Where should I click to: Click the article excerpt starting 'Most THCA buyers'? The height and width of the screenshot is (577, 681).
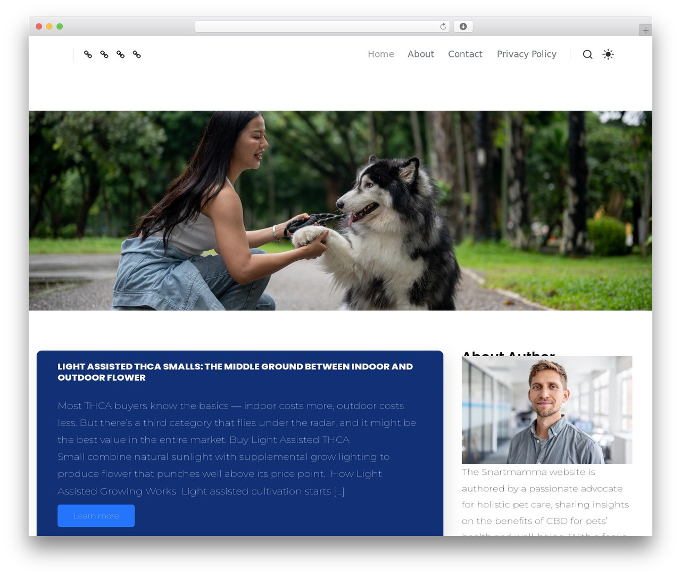(237, 448)
